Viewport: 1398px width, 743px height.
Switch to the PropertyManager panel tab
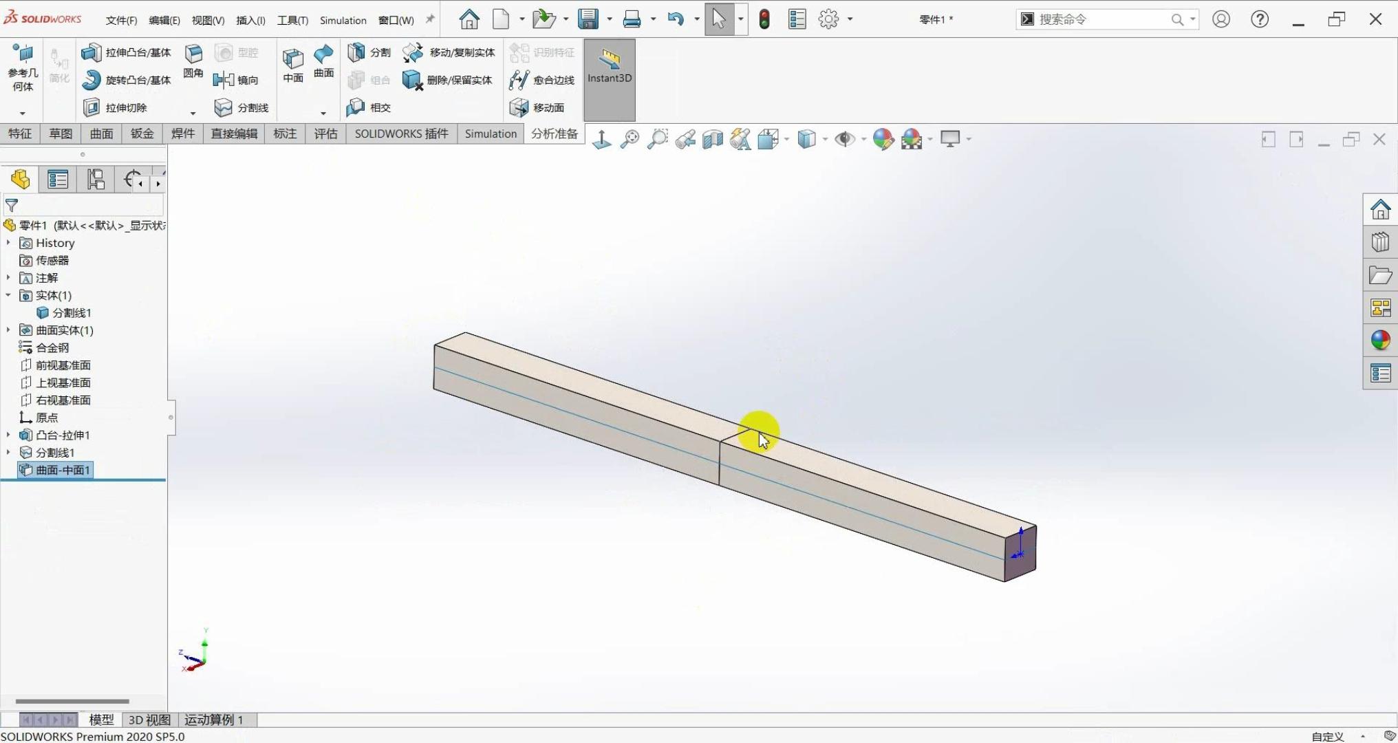point(58,180)
